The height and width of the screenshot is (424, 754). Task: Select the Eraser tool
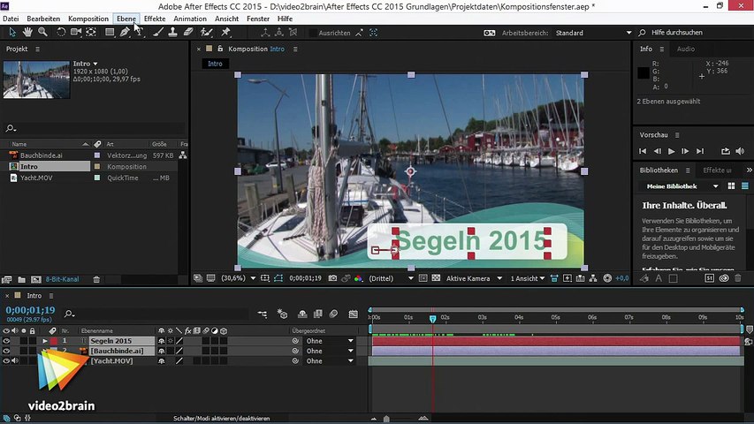click(x=187, y=32)
